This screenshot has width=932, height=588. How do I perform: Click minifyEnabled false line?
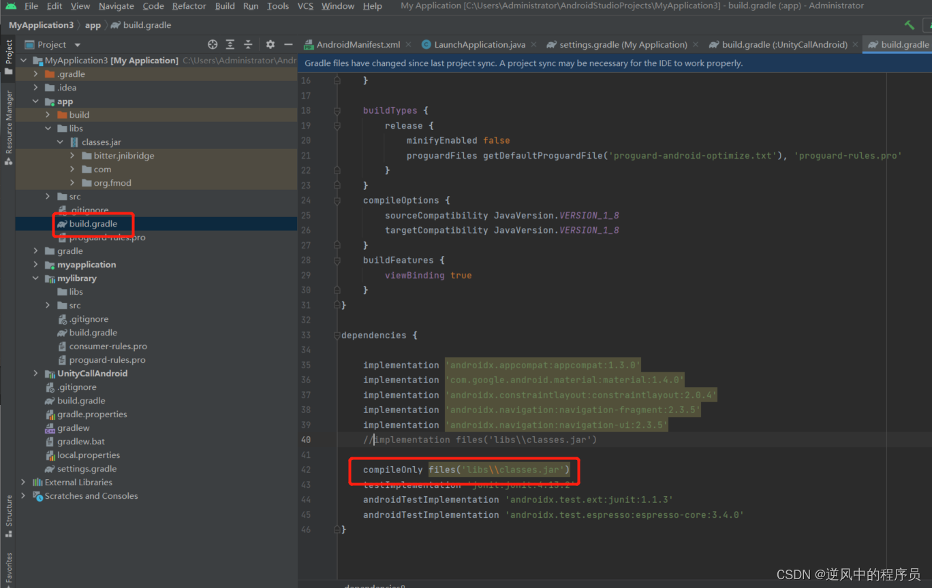pos(458,140)
